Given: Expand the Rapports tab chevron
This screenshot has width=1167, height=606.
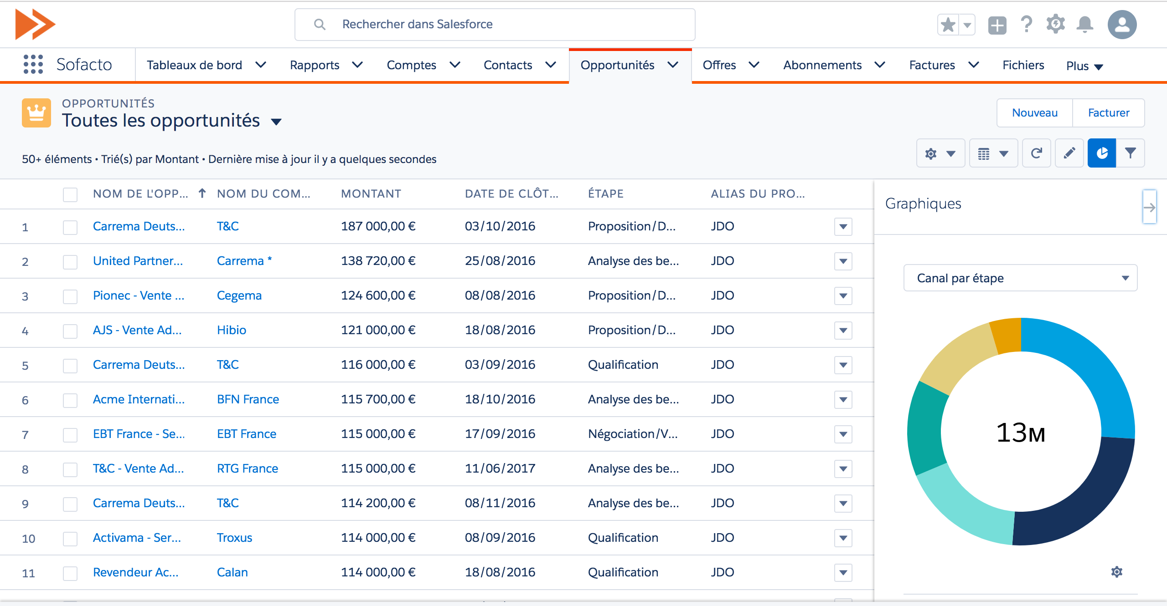Looking at the screenshot, I should [358, 65].
